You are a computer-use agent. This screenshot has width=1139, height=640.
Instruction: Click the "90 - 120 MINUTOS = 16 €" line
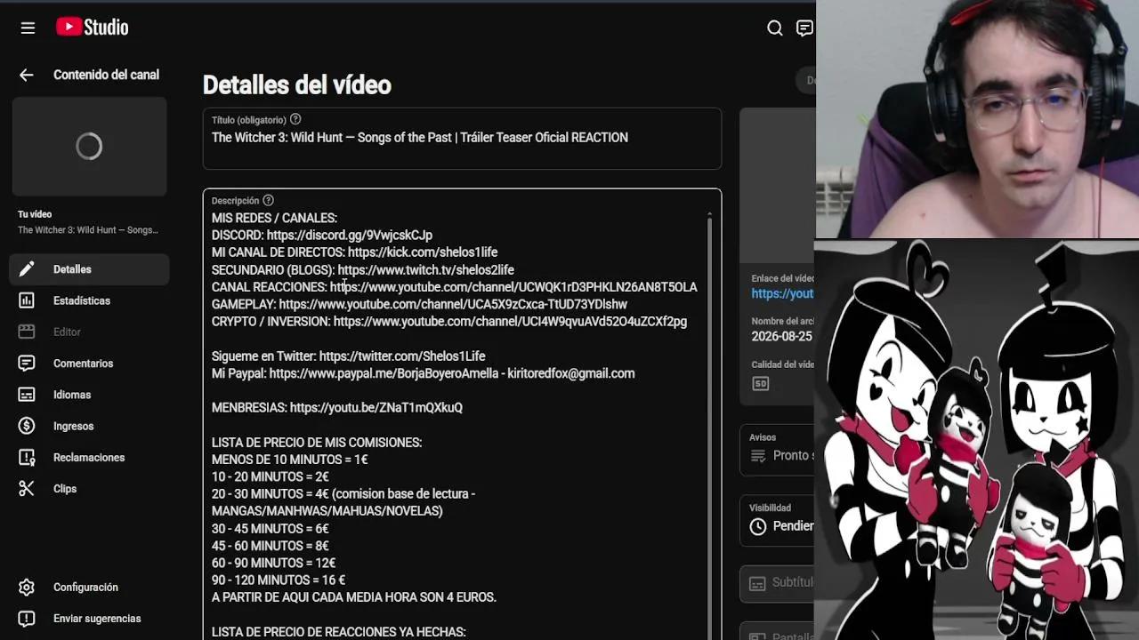pos(279,580)
